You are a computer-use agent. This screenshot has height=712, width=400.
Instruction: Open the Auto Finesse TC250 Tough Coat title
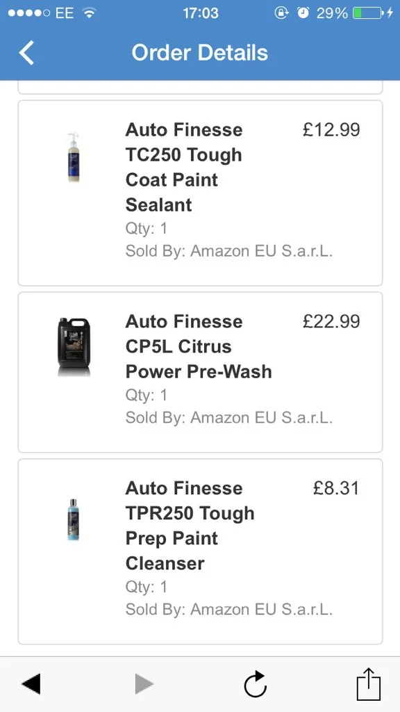pos(184,167)
